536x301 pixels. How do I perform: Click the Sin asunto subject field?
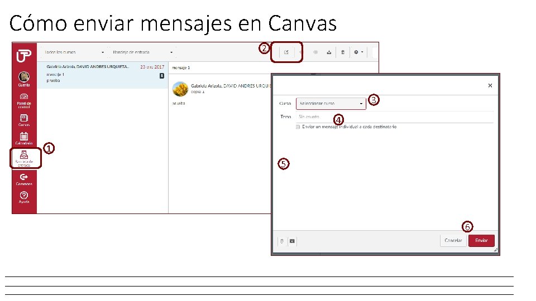395,116
